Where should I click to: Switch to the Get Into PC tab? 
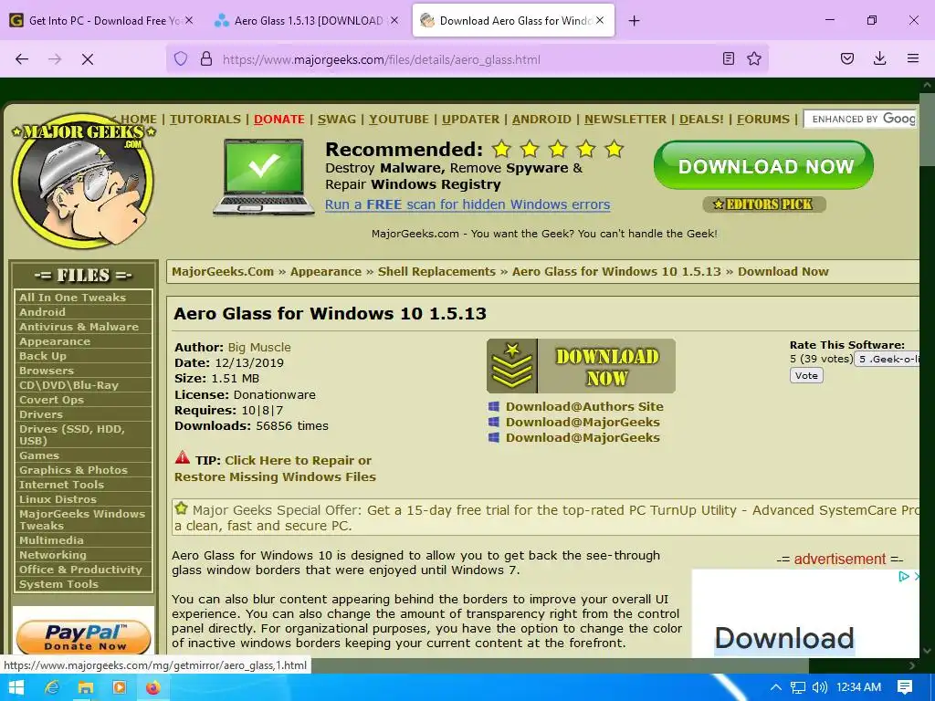tap(102, 20)
